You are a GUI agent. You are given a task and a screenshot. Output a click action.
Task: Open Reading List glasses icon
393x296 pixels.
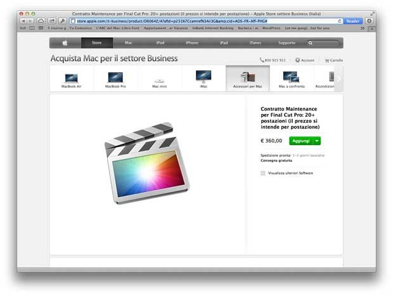tap(23, 28)
